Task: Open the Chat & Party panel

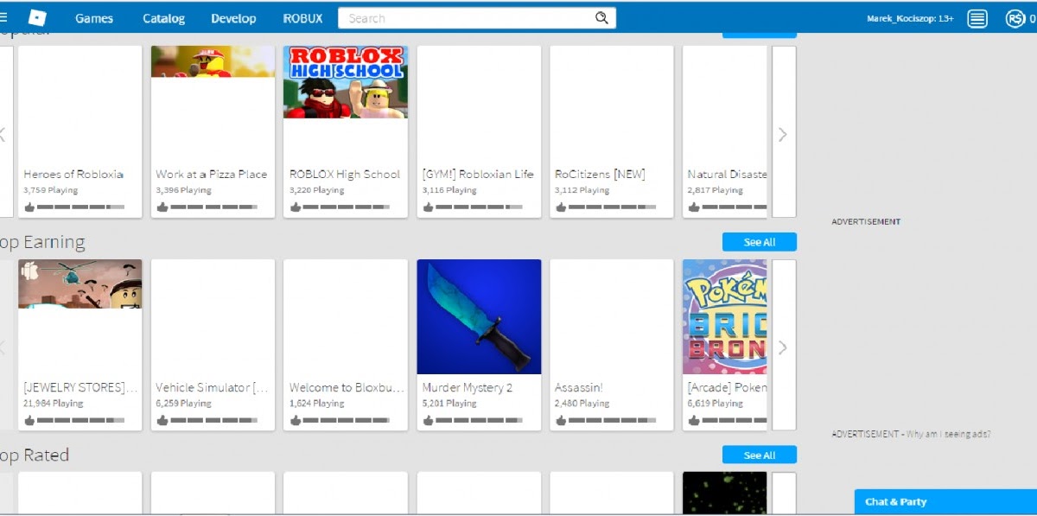Action: pyautogui.click(x=945, y=502)
